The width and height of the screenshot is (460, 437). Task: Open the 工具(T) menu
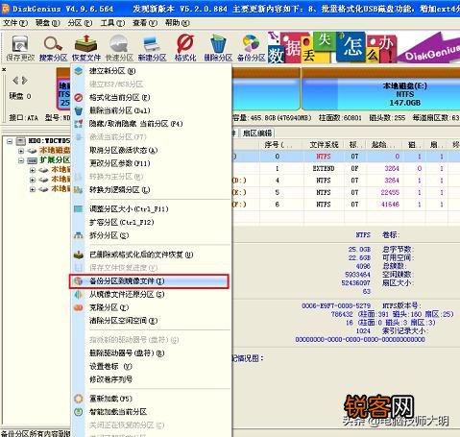(112, 23)
